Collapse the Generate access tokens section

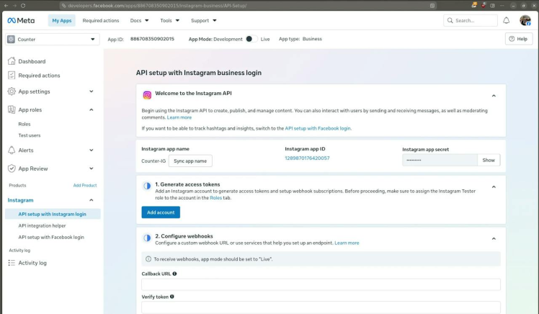pos(494,187)
